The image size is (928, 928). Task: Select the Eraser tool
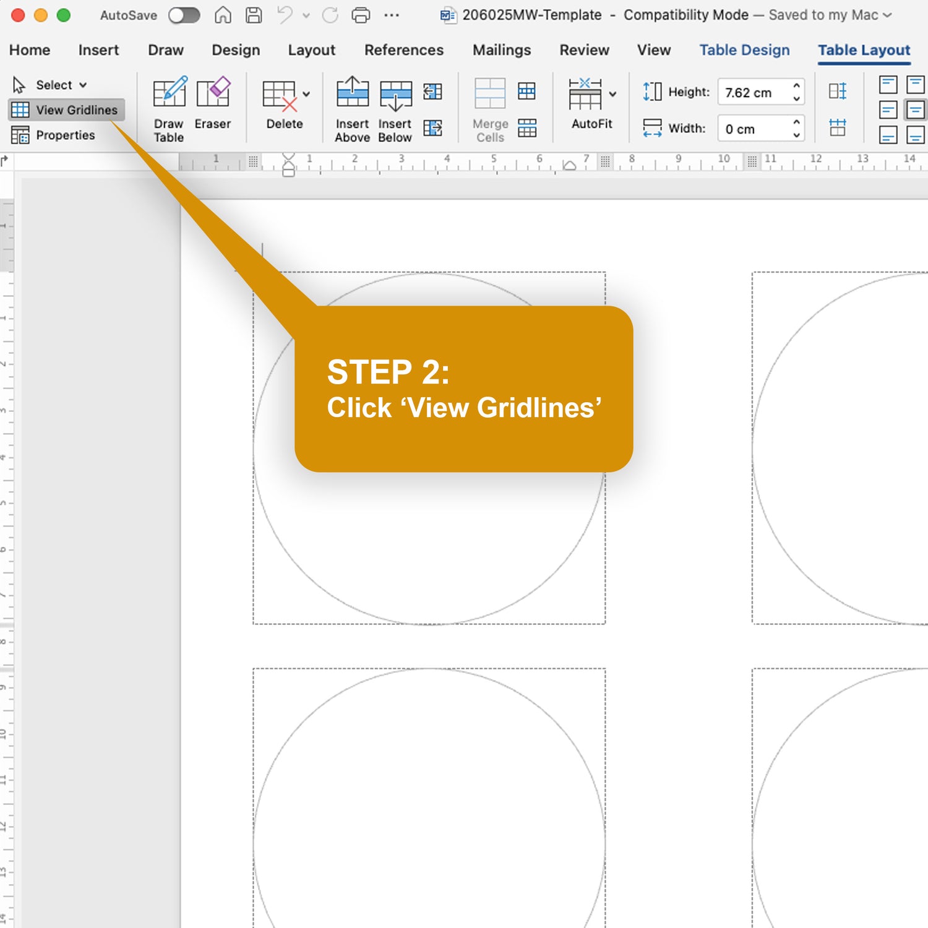point(213,103)
